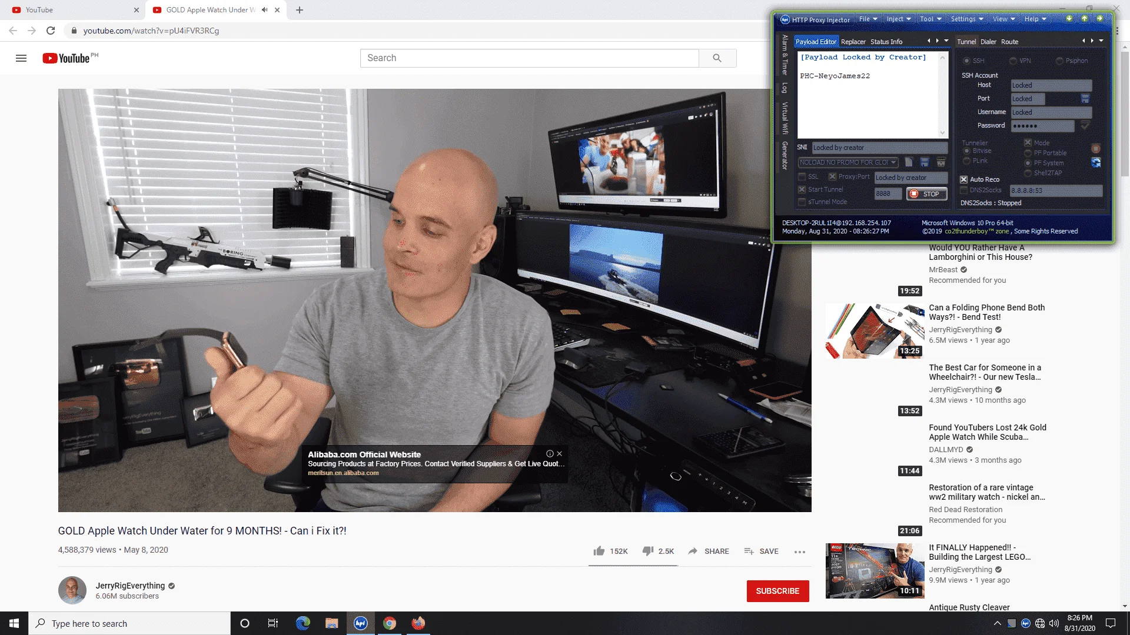Click the red round icon beside Mode
This screenshot has width=1130, height=635.
pos(1096,148)
